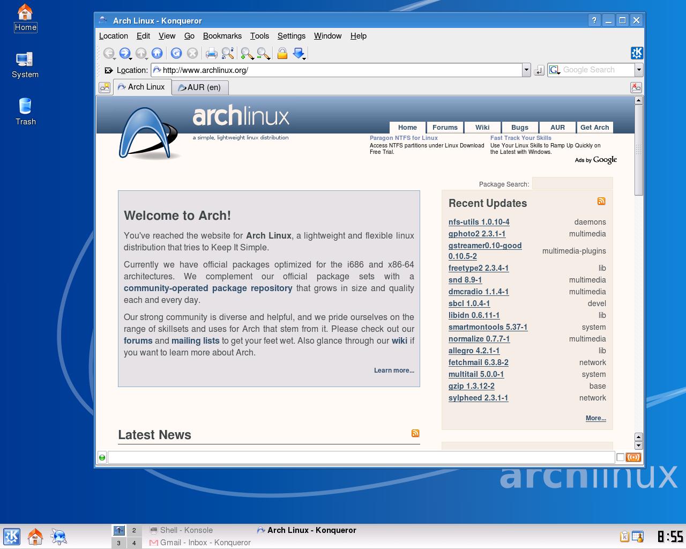Click the Up directory arrow button

pos(141,53)
